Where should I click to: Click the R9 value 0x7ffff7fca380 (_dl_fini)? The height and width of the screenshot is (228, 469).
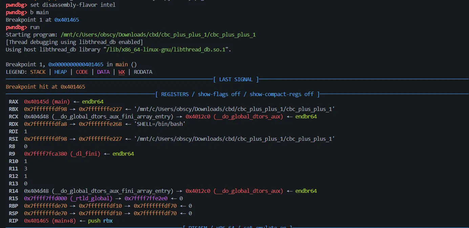62,154
